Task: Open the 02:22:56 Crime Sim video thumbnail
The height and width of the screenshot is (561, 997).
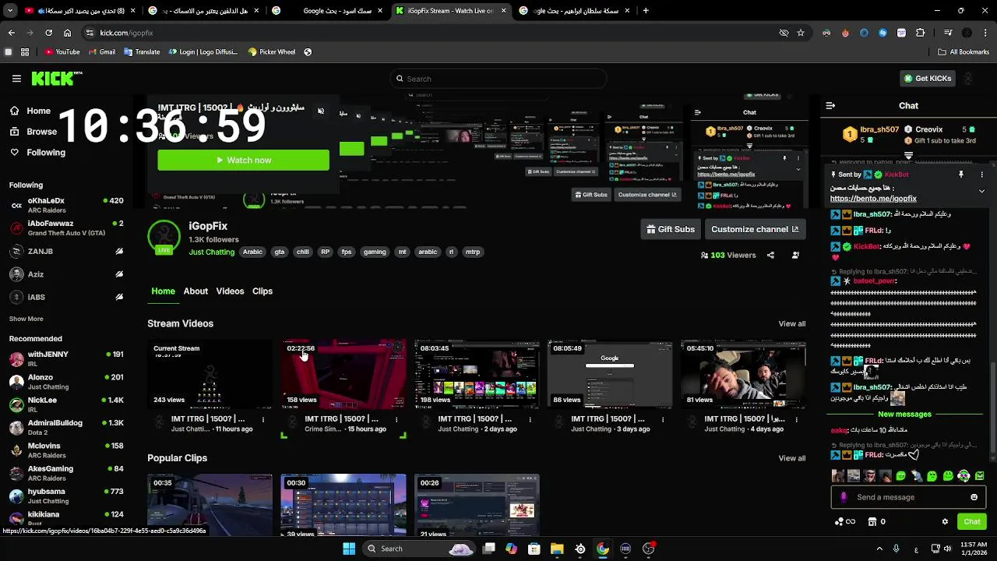Action: click(x=343, y=374)
